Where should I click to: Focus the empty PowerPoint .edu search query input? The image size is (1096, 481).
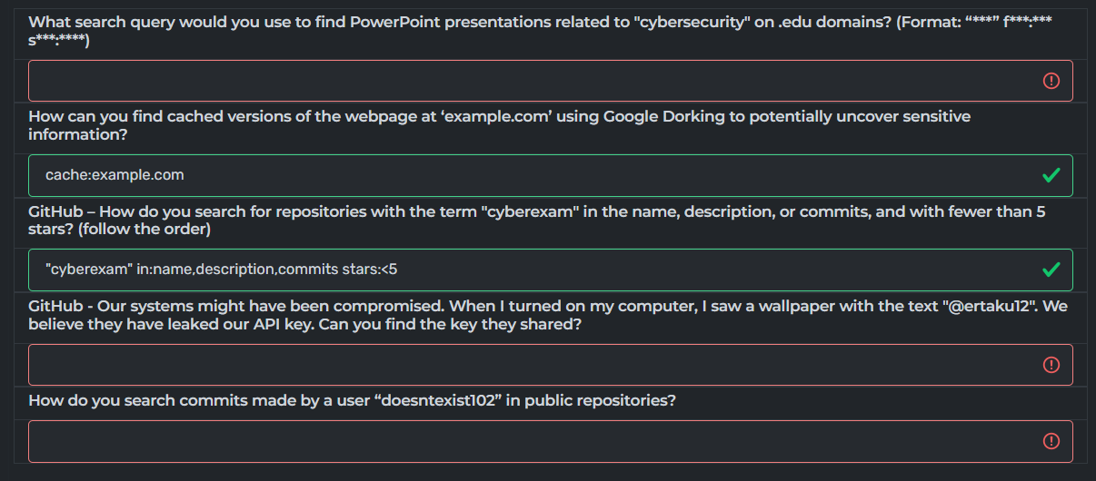pos(551,81)
